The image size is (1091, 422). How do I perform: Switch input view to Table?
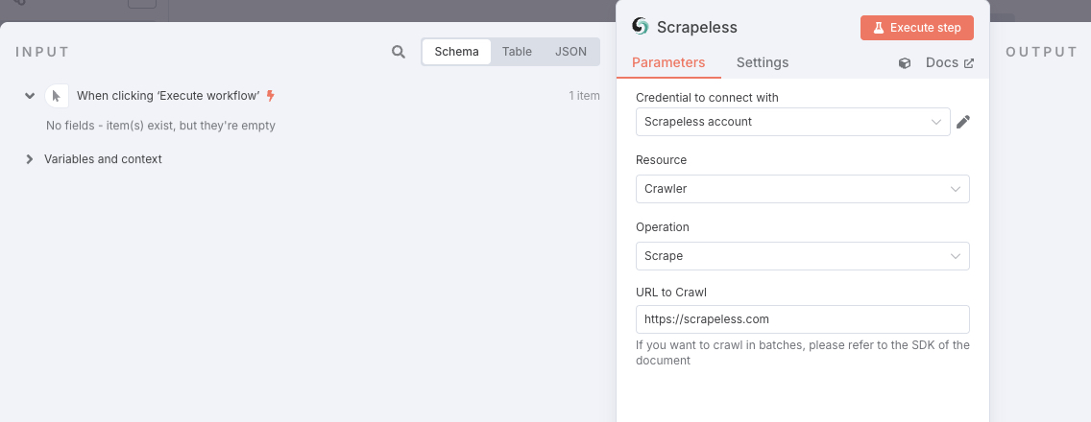point(517,52)
